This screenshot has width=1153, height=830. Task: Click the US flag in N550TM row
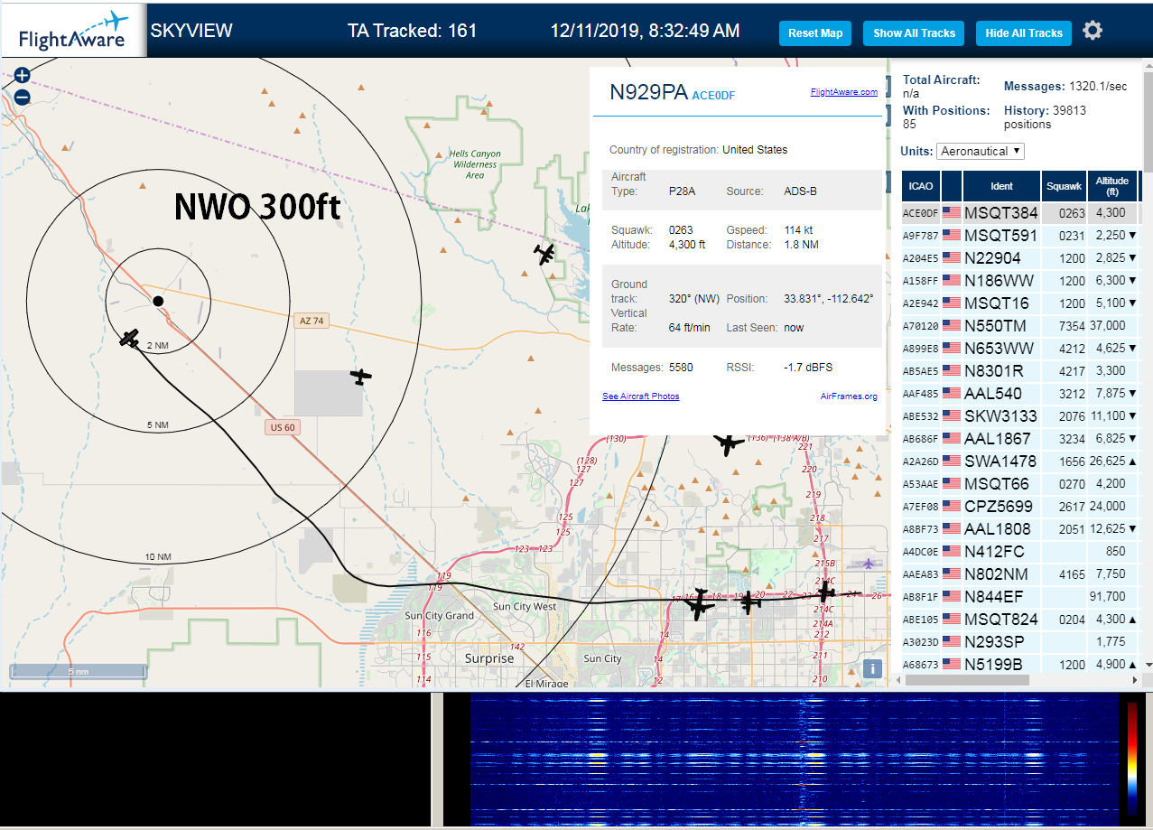pyautogui.click(x=952, y=326)
